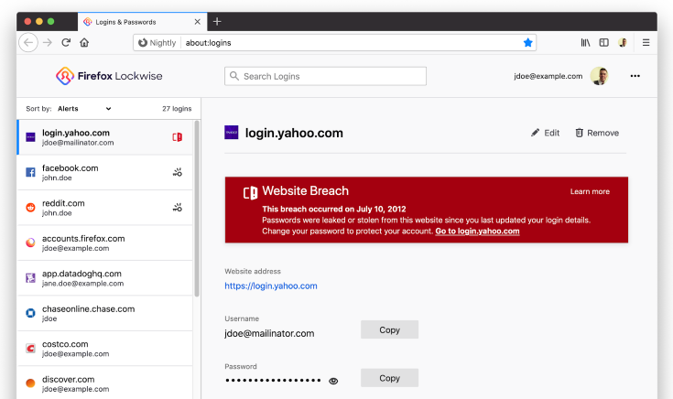Viewport: 673px width, 399px height.
Task: Click the masked password field
Action: tap(273, 381)
